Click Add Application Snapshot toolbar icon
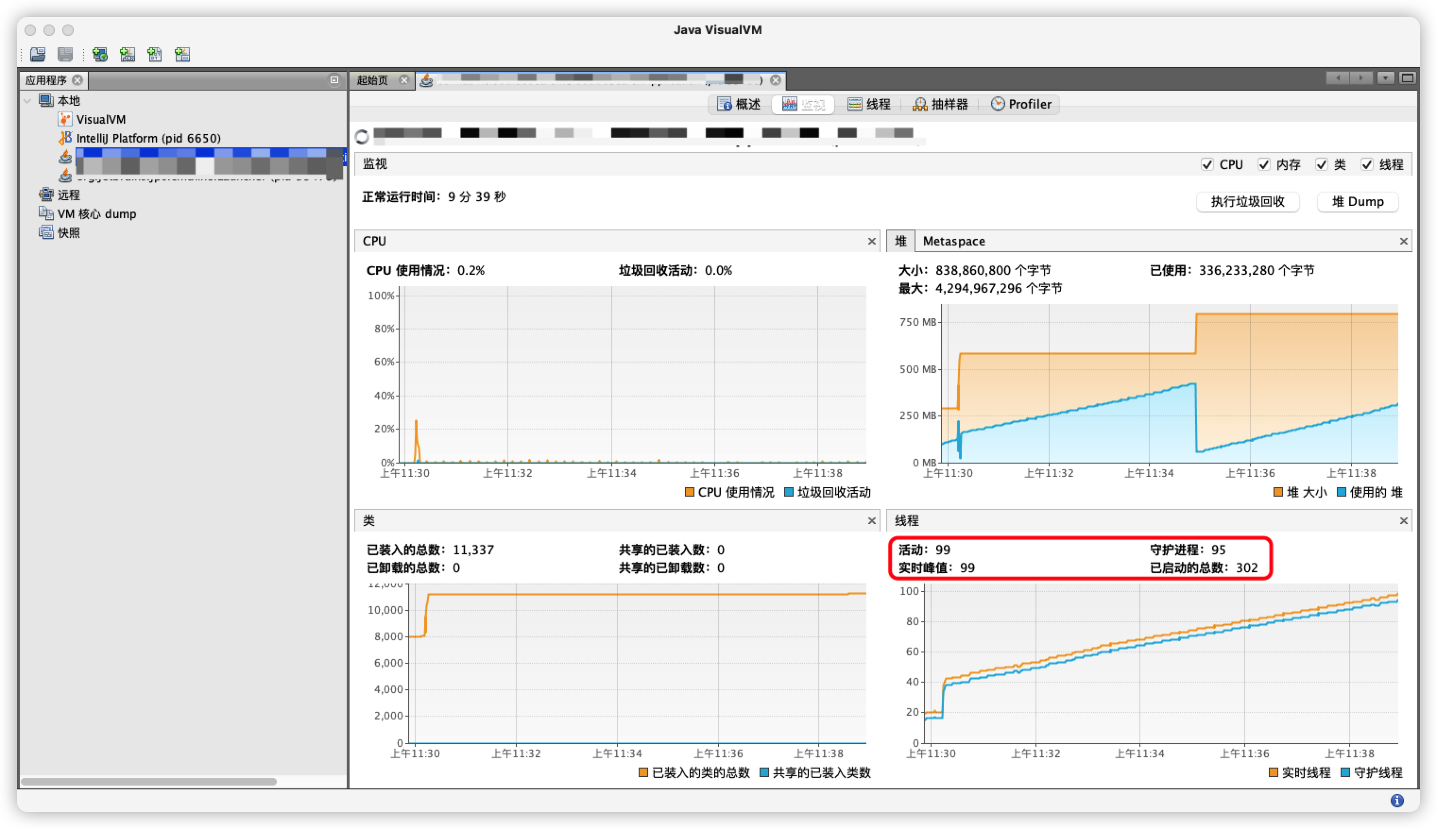Viewport: 1437px width, 829px height. tap(182, 54)
